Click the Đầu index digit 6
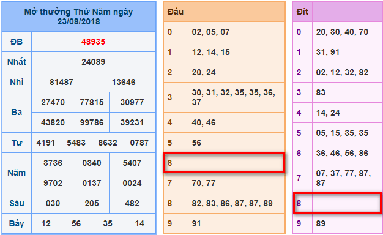 click(169, 163)
